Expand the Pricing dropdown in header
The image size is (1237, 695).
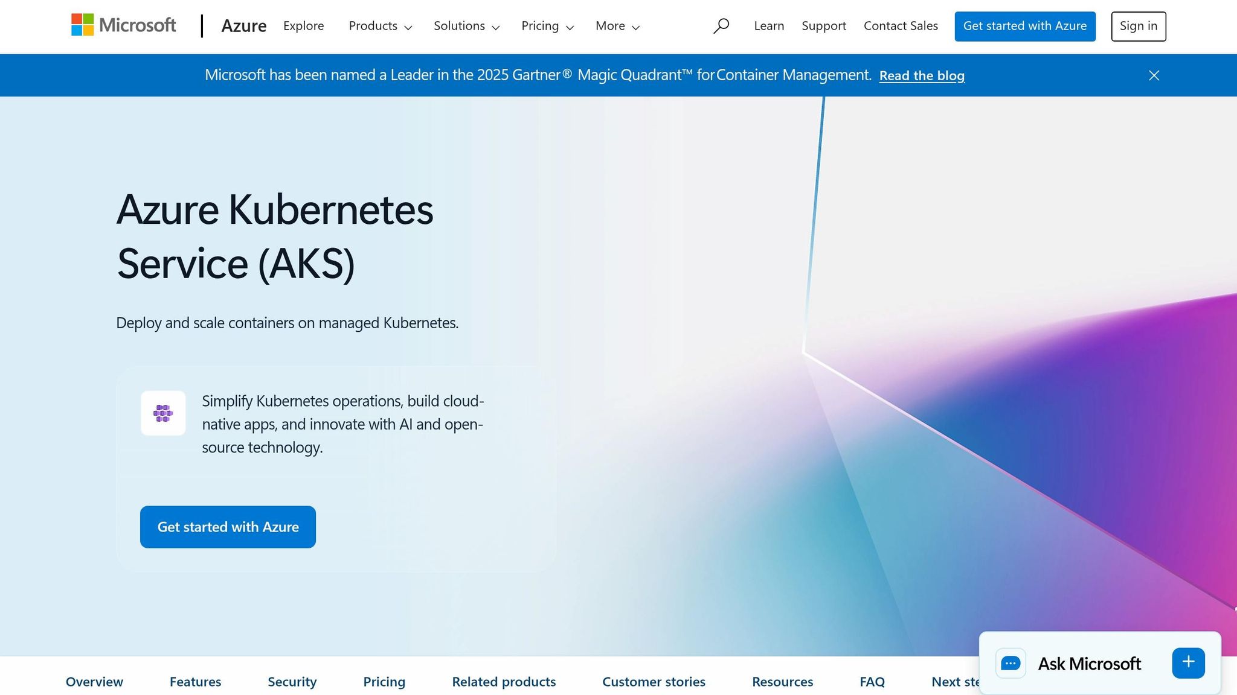coord(548,26)
